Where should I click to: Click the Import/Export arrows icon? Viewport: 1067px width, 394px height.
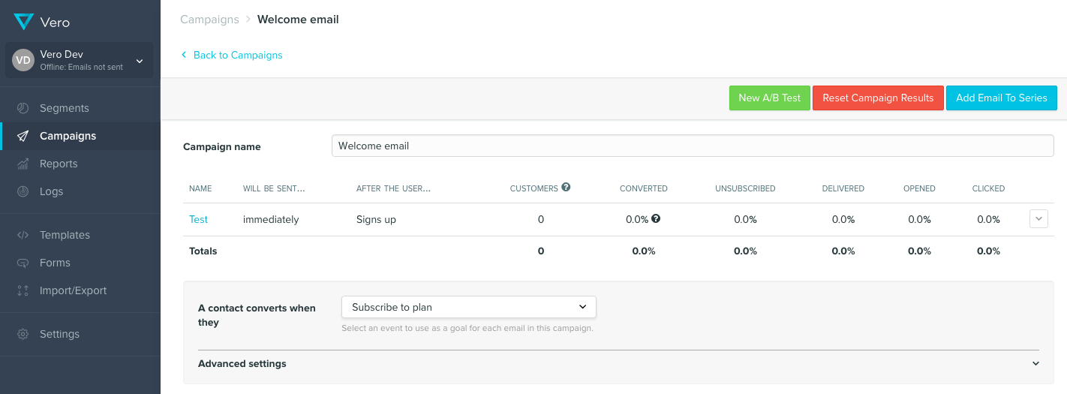(23, 290)
